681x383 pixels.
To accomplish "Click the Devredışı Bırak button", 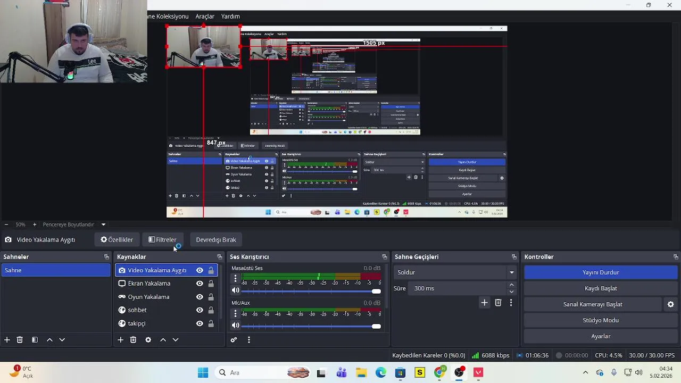I will pos(216,240).
